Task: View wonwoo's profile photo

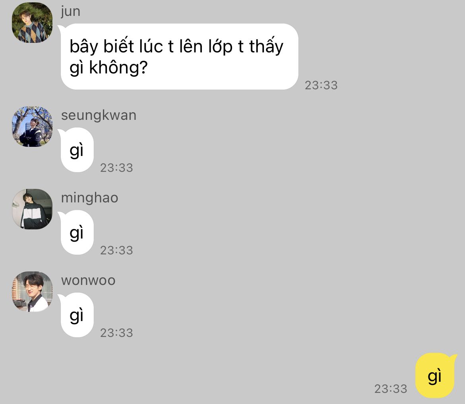Action: pyautogui.click(x=32, y=292)
